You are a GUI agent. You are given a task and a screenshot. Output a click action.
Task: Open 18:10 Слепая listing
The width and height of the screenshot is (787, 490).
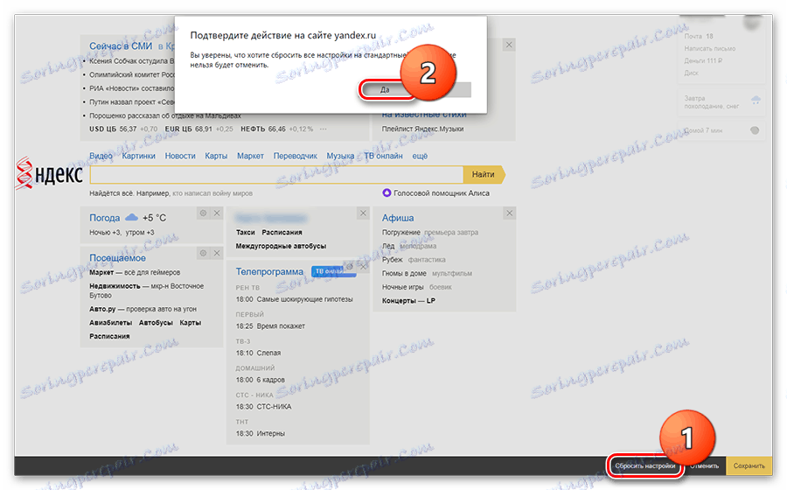(x=259, y=353)
